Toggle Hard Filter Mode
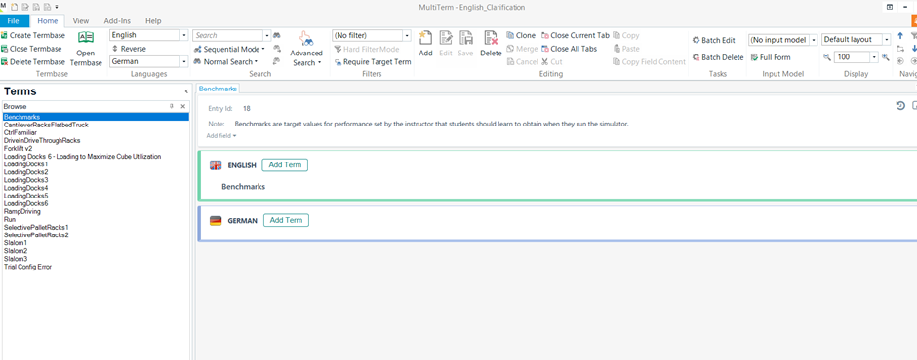917x360 pixels. [x=367, y=49]
